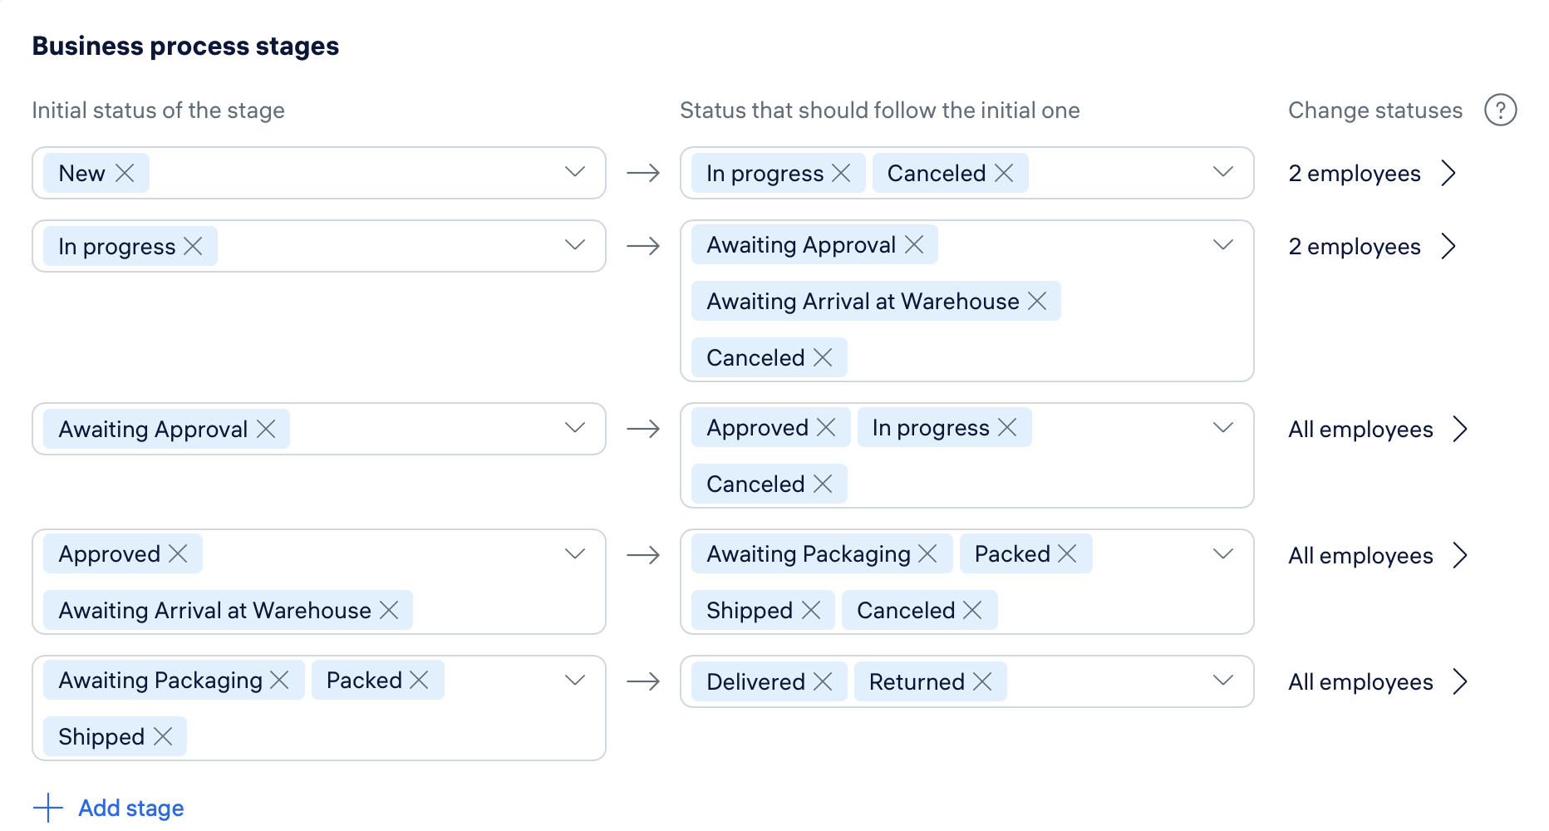
Task: Open 2 employees setting for New stage
Action: click(x=1372, y=173)
